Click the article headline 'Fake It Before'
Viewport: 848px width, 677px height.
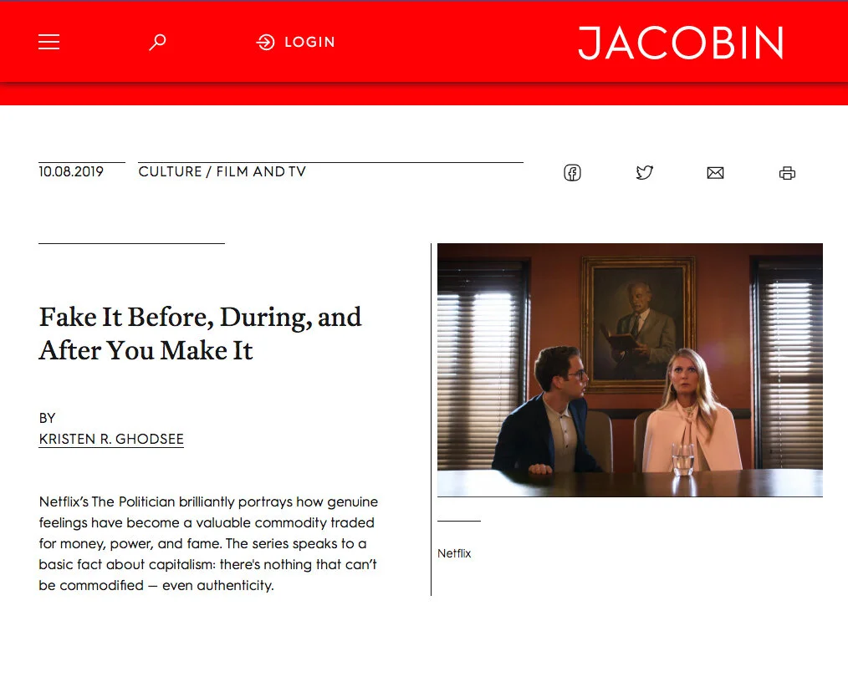(x=200, y=333)
